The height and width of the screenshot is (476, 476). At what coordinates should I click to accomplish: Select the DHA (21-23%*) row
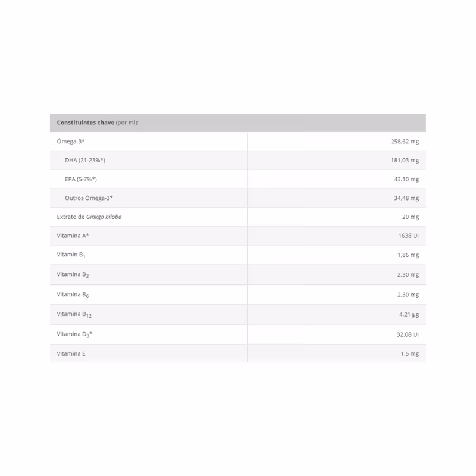[237, 160]
